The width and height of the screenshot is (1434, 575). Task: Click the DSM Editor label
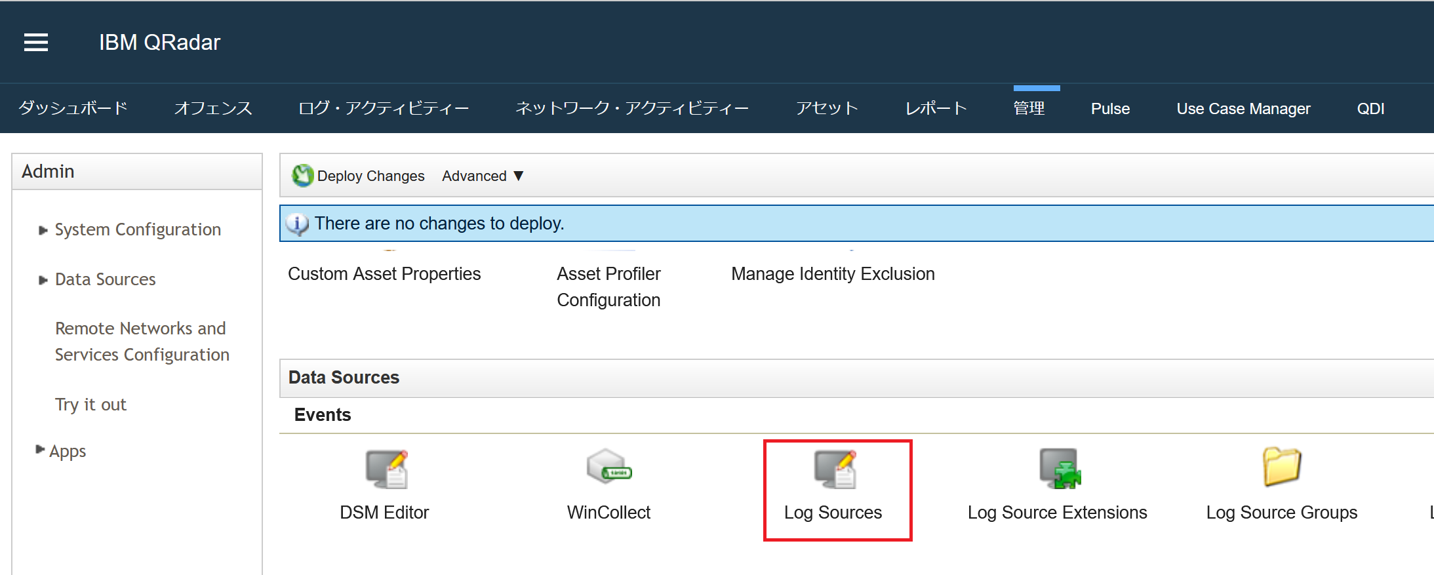[384, 513]
